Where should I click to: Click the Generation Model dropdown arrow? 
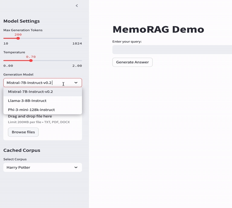(76, 83)
